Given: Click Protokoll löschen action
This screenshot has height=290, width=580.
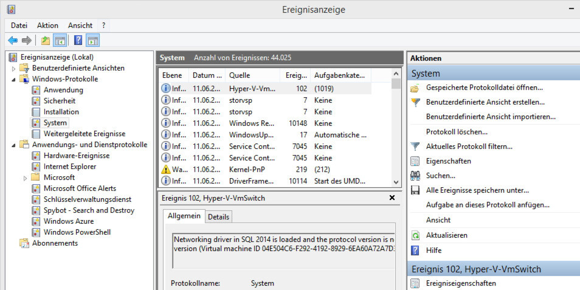Looking at the screenshot, I should [x=457, y=132].
